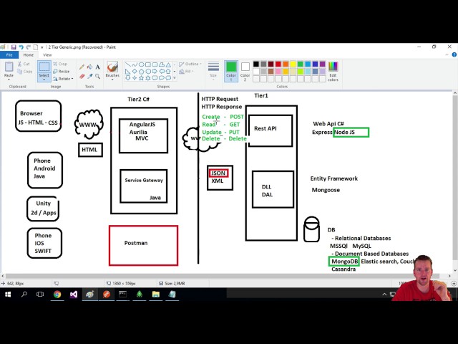458x344 pixels.
Task: Click the Magnifier zoom tool
Action: tap(98, 75)
